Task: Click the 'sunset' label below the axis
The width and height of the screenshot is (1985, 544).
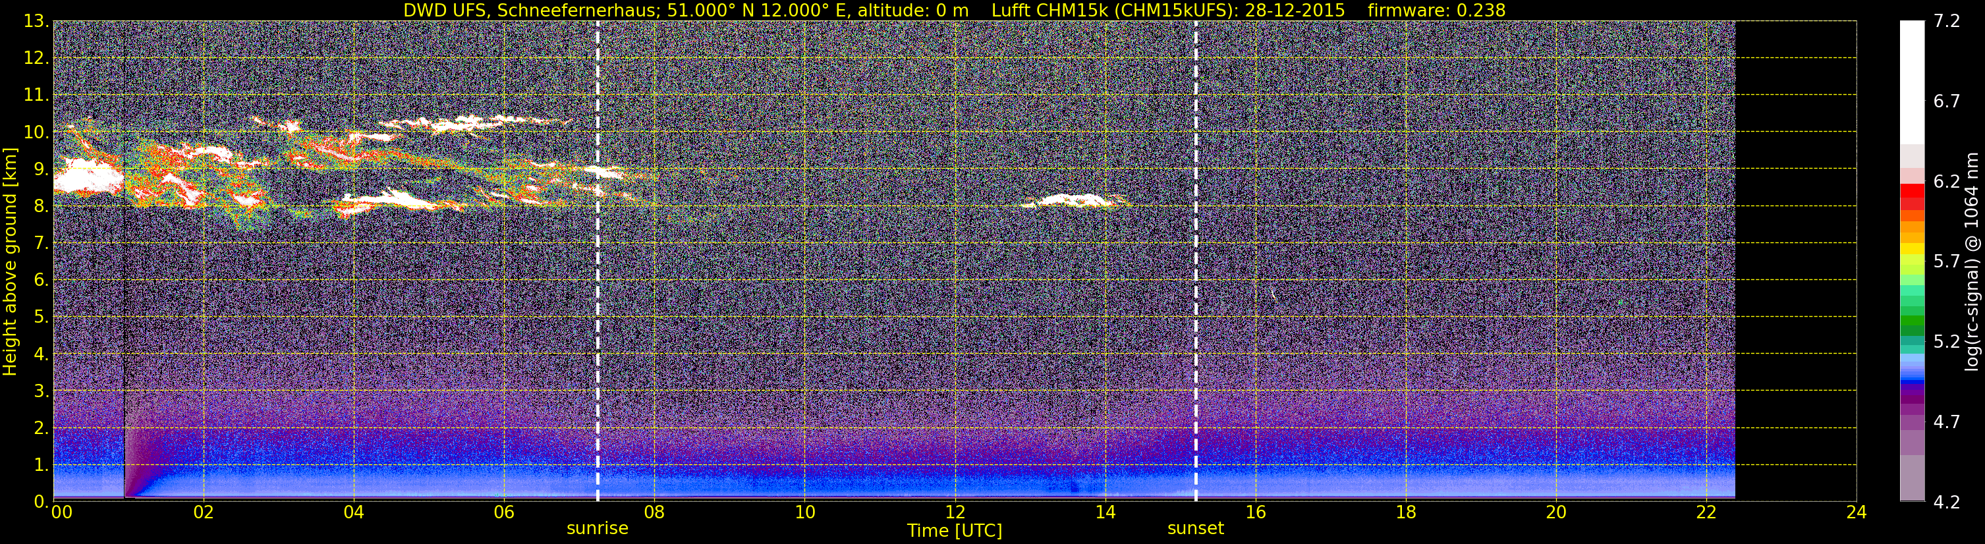Action: tap(1195, 529)
